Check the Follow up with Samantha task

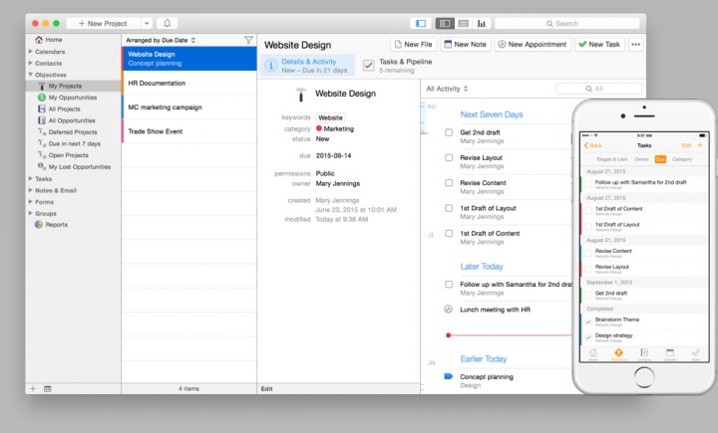coord(449,285)
